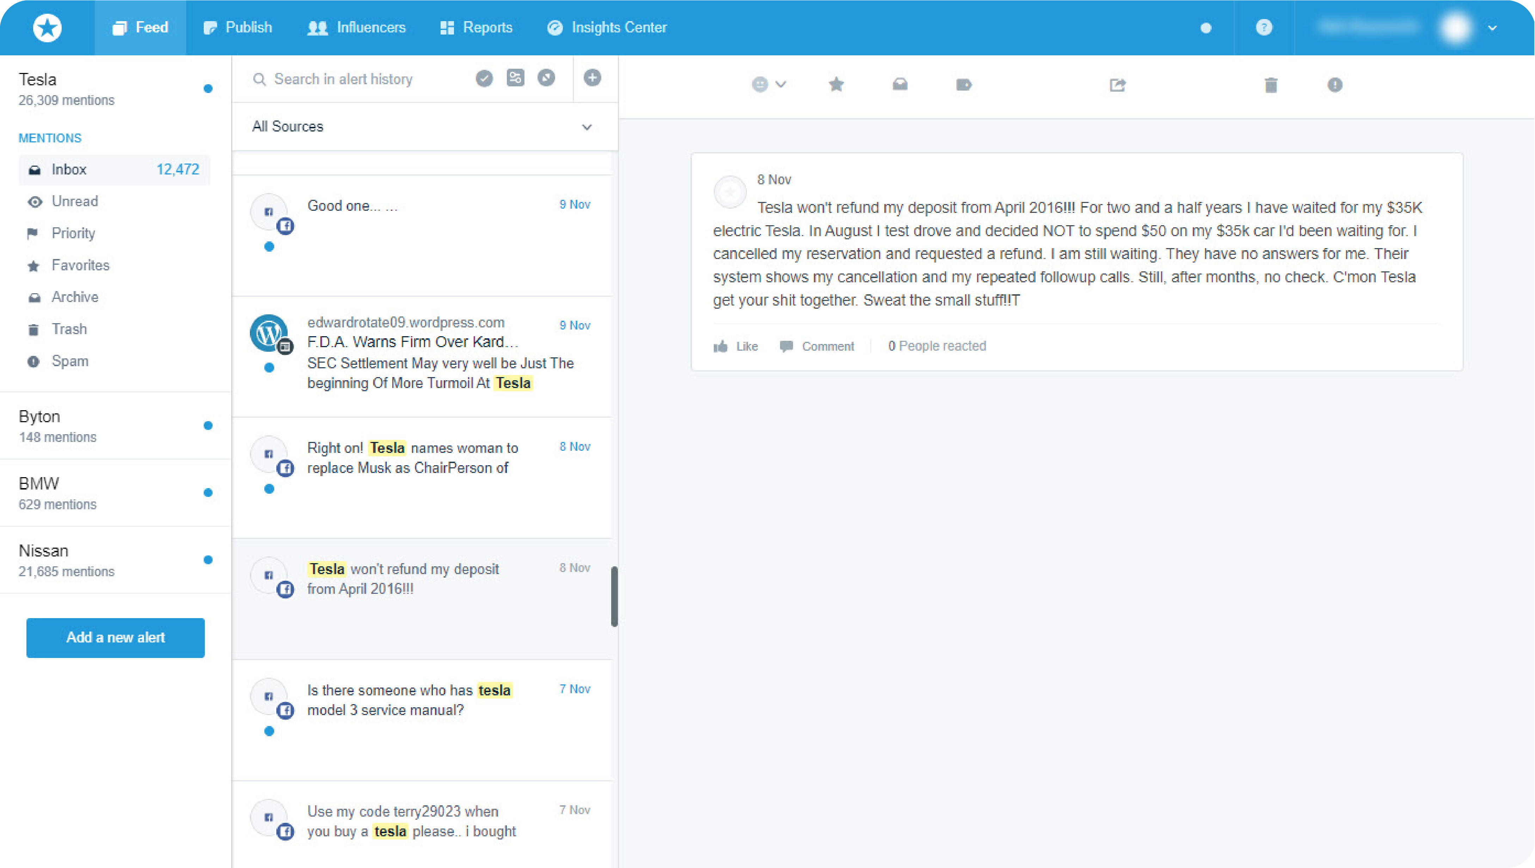Screen dimensions: 1535x868
Task: Mark mention as favorite with star icon
Action: click(x=836, y=85)
